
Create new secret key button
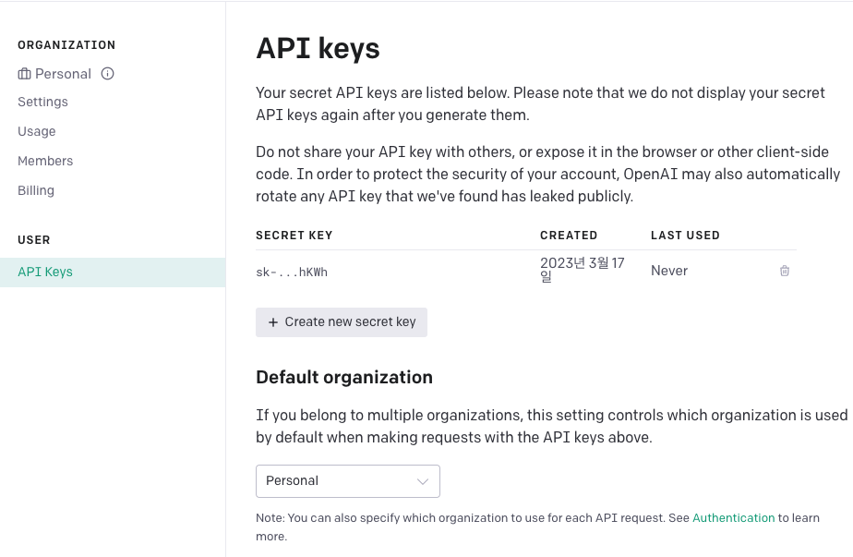point(342,322)
